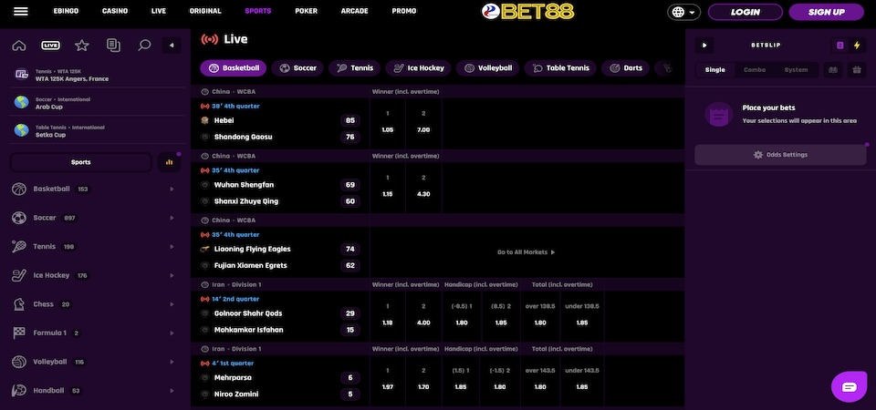Bet on Shandong Gaosu at 7.00
The image size is (876, 410).
click(x=423, y=123)
